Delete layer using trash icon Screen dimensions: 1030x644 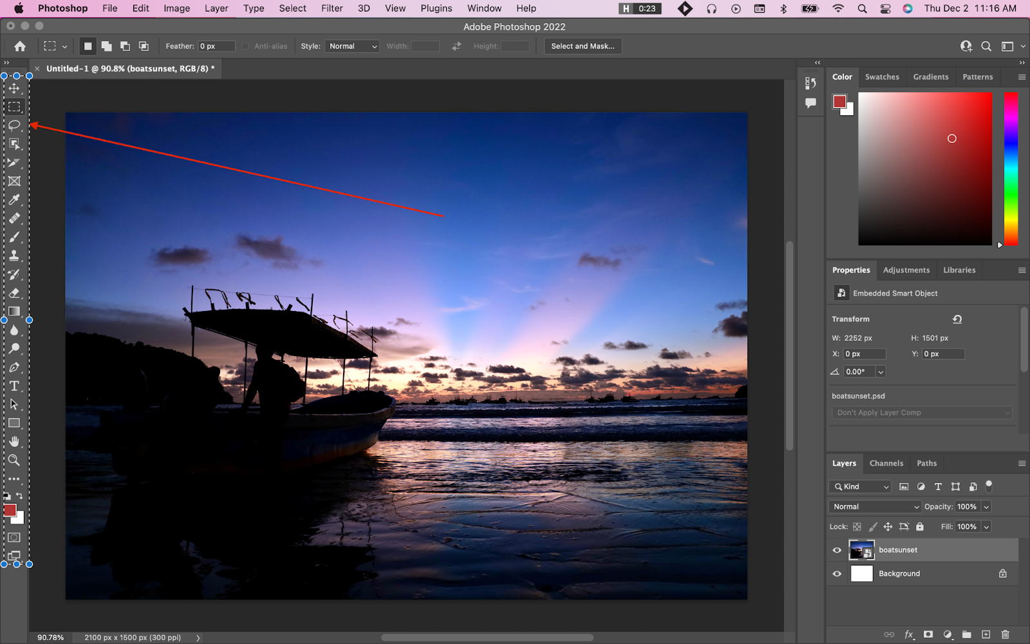click(x=1006, y=634)
